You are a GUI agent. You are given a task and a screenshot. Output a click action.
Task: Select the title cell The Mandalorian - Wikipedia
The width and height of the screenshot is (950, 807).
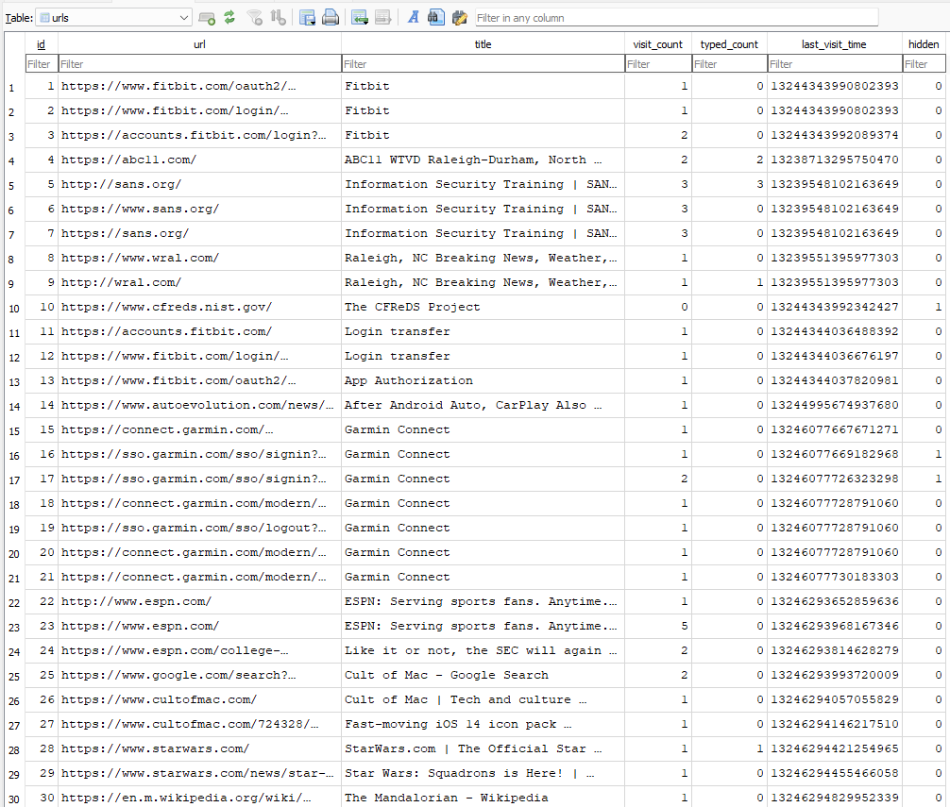pyautogui.click(x=483, y=798)
